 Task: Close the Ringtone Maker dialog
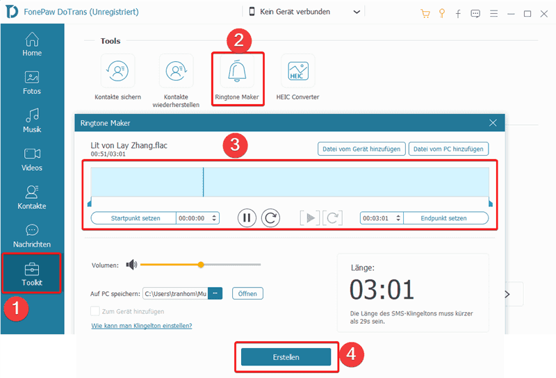coord(493,123)
